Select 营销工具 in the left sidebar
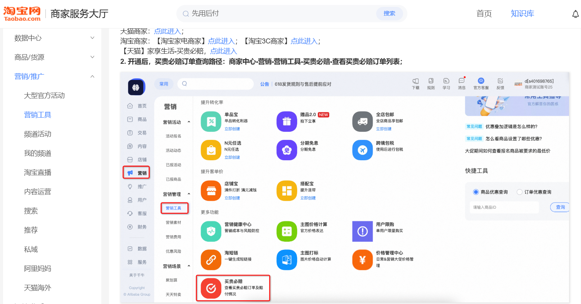 [38, 115]
